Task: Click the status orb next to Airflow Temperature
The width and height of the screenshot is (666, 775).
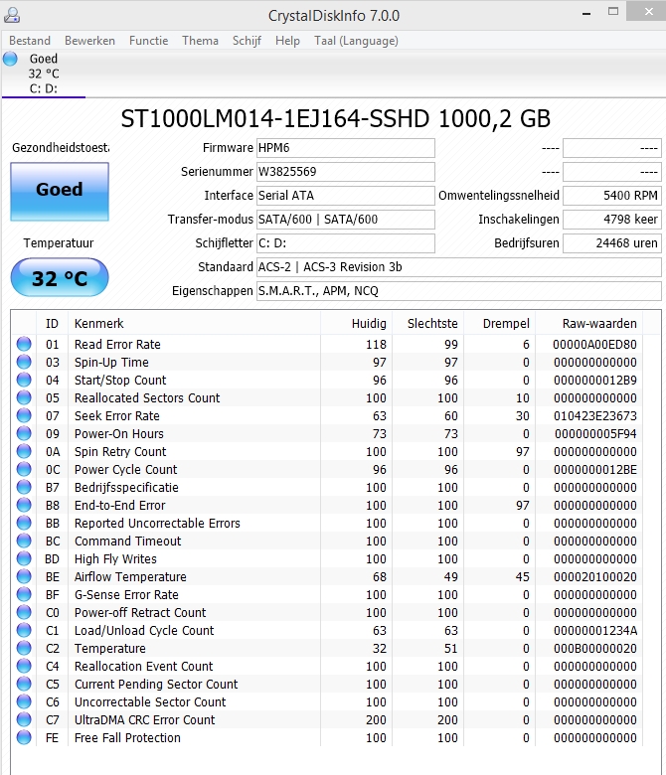Action: pos(24,577)
